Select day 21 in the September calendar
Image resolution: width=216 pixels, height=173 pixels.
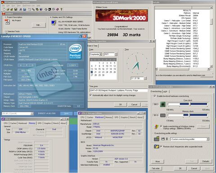(95, 72)
